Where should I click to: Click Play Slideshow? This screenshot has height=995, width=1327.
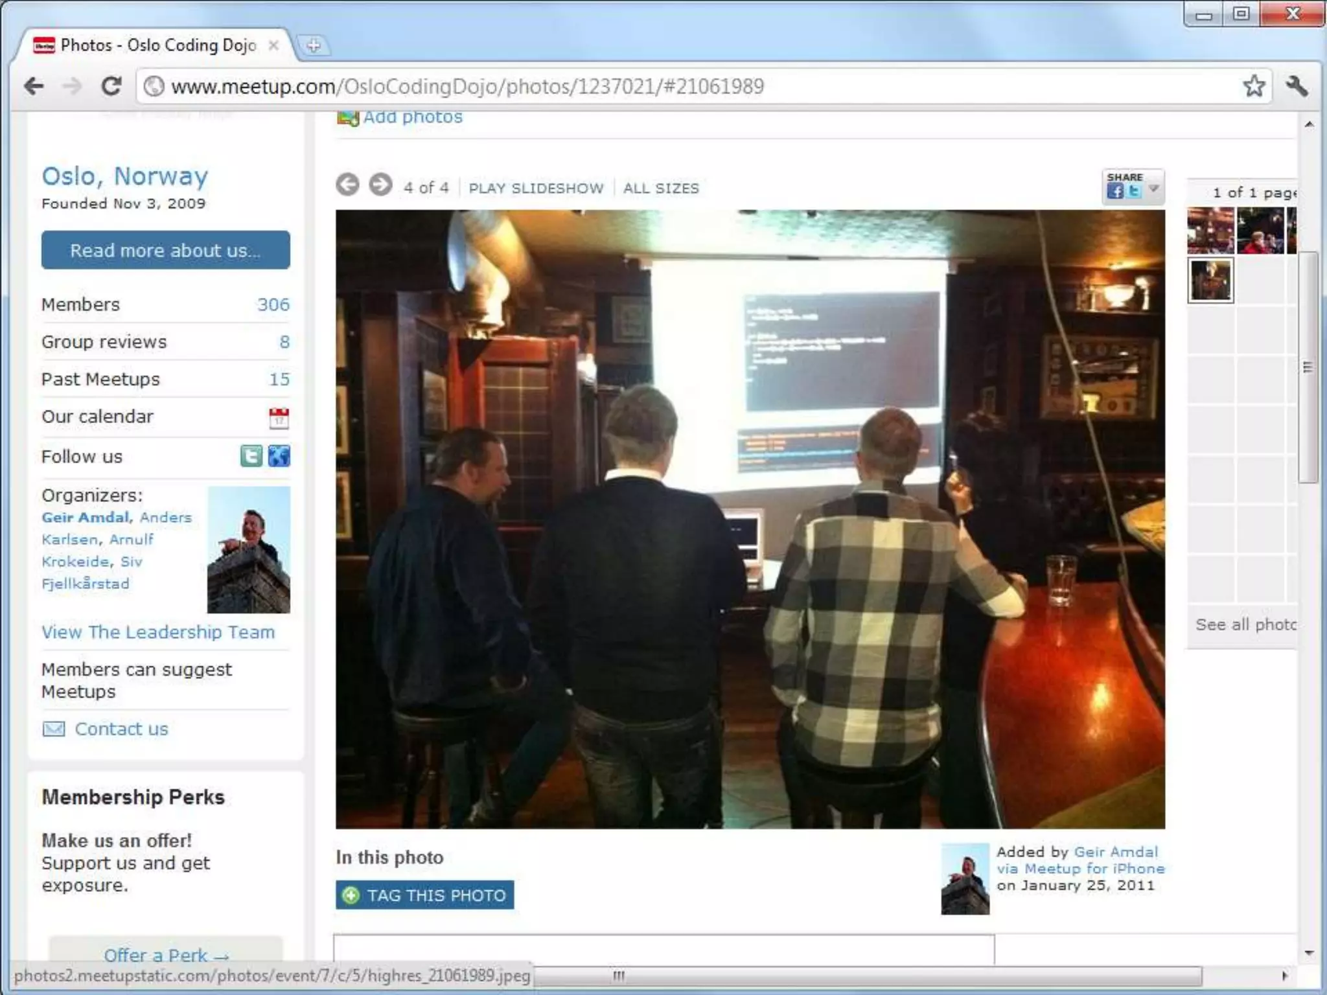536,189
